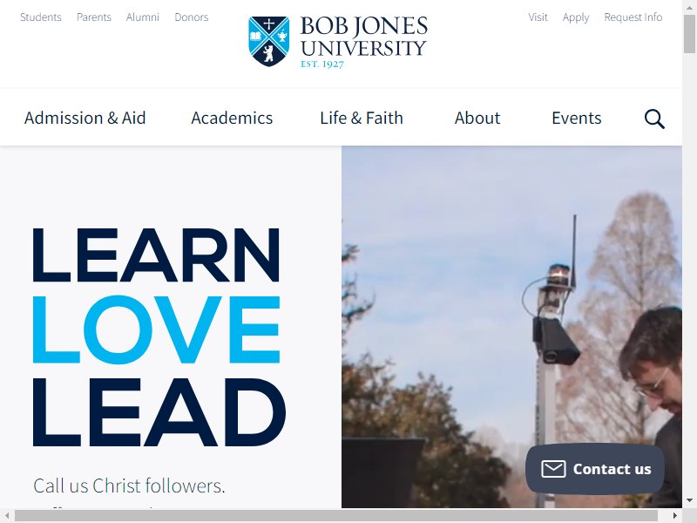The image size is (697, 523).
Task: Expand the Events menu
Action: tap(576, 118)
